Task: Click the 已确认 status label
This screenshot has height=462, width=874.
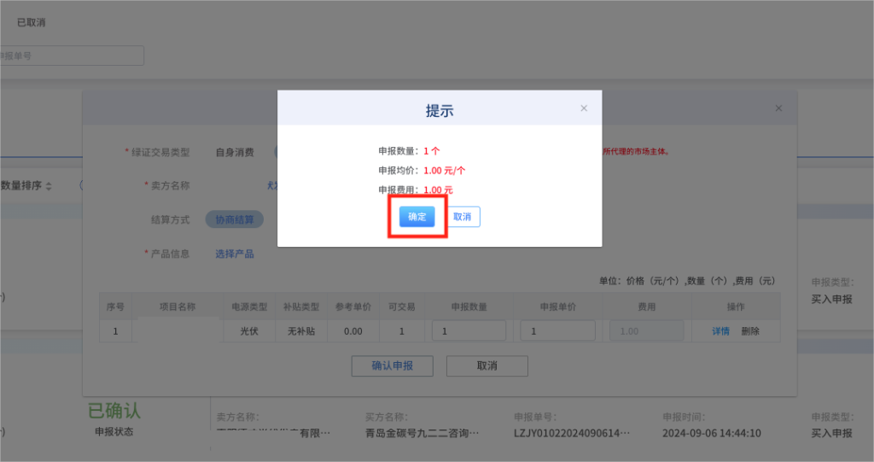Action: 114,411
